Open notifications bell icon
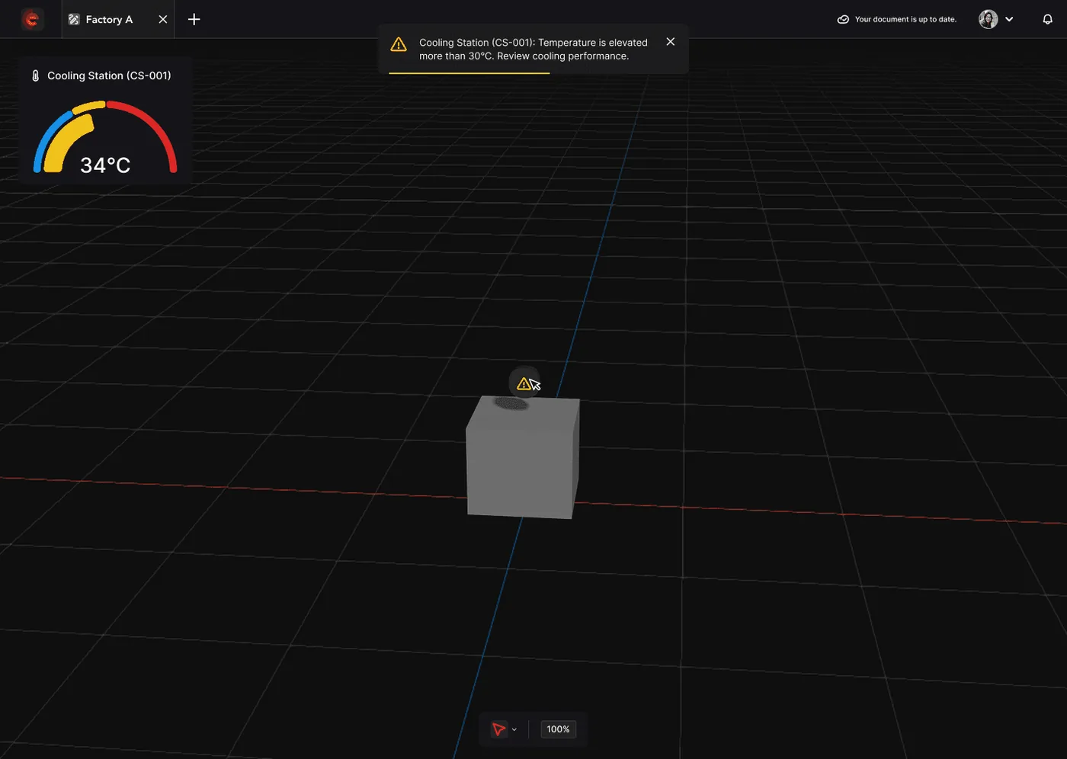This screenshot has height=759, width=1067. [x=1047, y=20]
